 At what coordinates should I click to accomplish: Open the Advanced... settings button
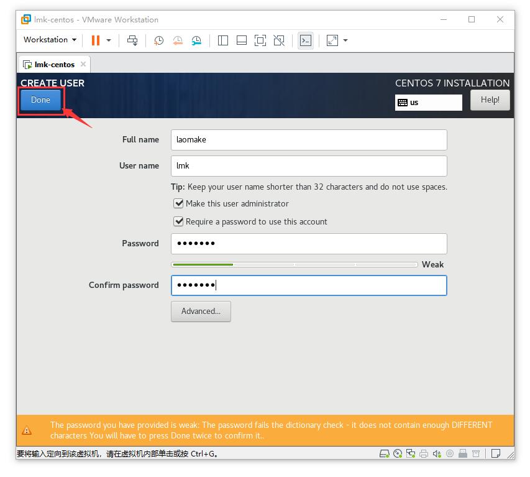(201, 311)
